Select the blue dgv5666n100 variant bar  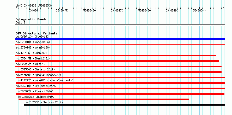120,39
